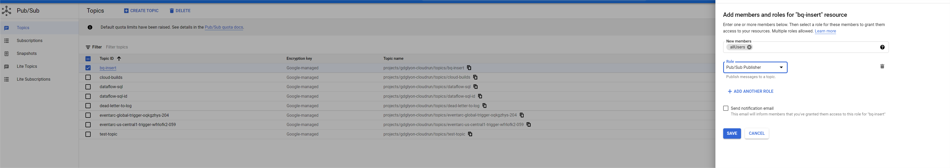Copy dead-letter-to-log topic name to clipboard

click(485, 106)
